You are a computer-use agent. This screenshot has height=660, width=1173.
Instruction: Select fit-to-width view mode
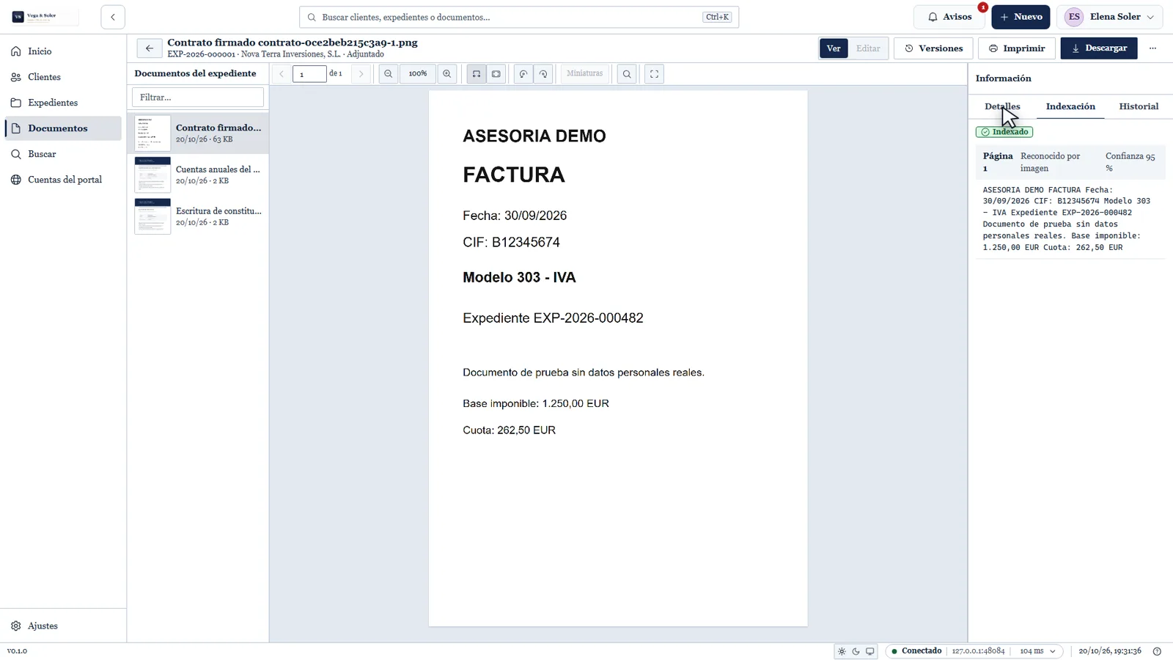pyautogui.click(x=477, y=74)
